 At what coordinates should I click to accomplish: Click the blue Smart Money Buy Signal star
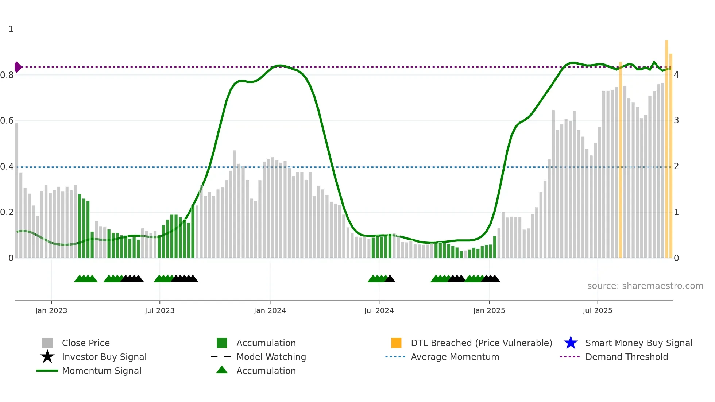pos(571,343)
